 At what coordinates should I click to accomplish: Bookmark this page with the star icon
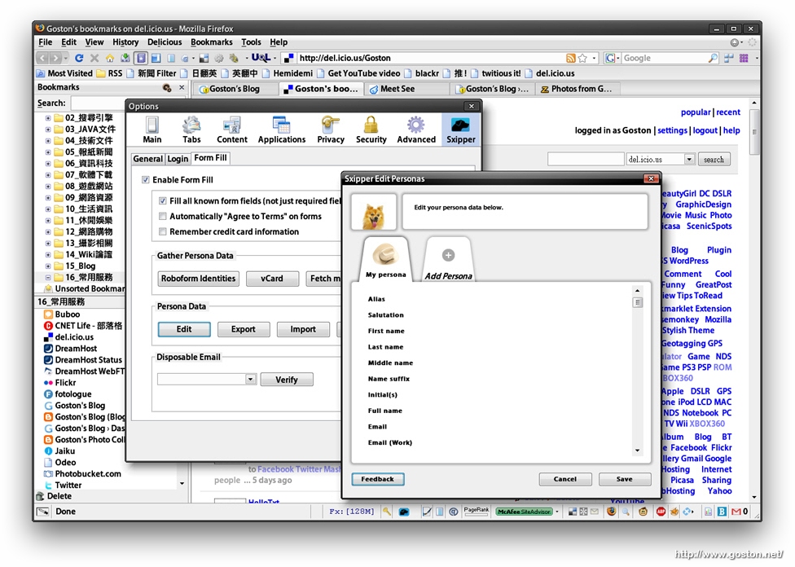pyautogui.click(x=582, y=58)
